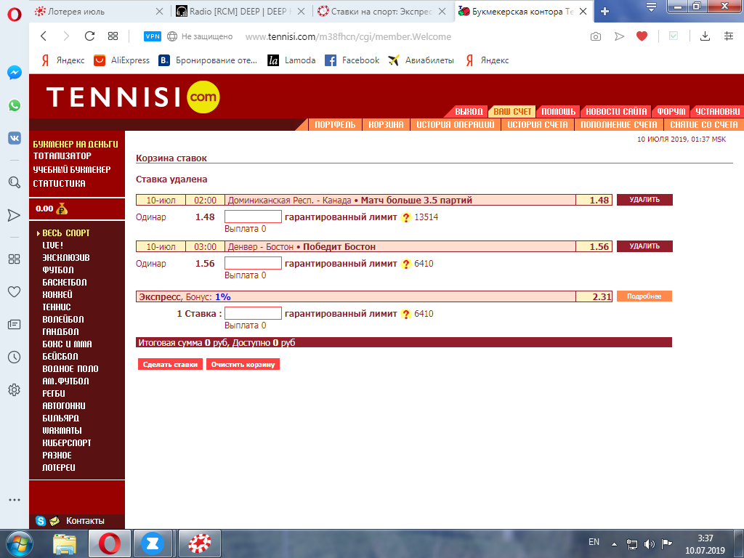Click the money bag balance icon

coord(62,209)
